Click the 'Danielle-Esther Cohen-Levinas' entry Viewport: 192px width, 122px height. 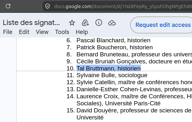coord(134,89)
